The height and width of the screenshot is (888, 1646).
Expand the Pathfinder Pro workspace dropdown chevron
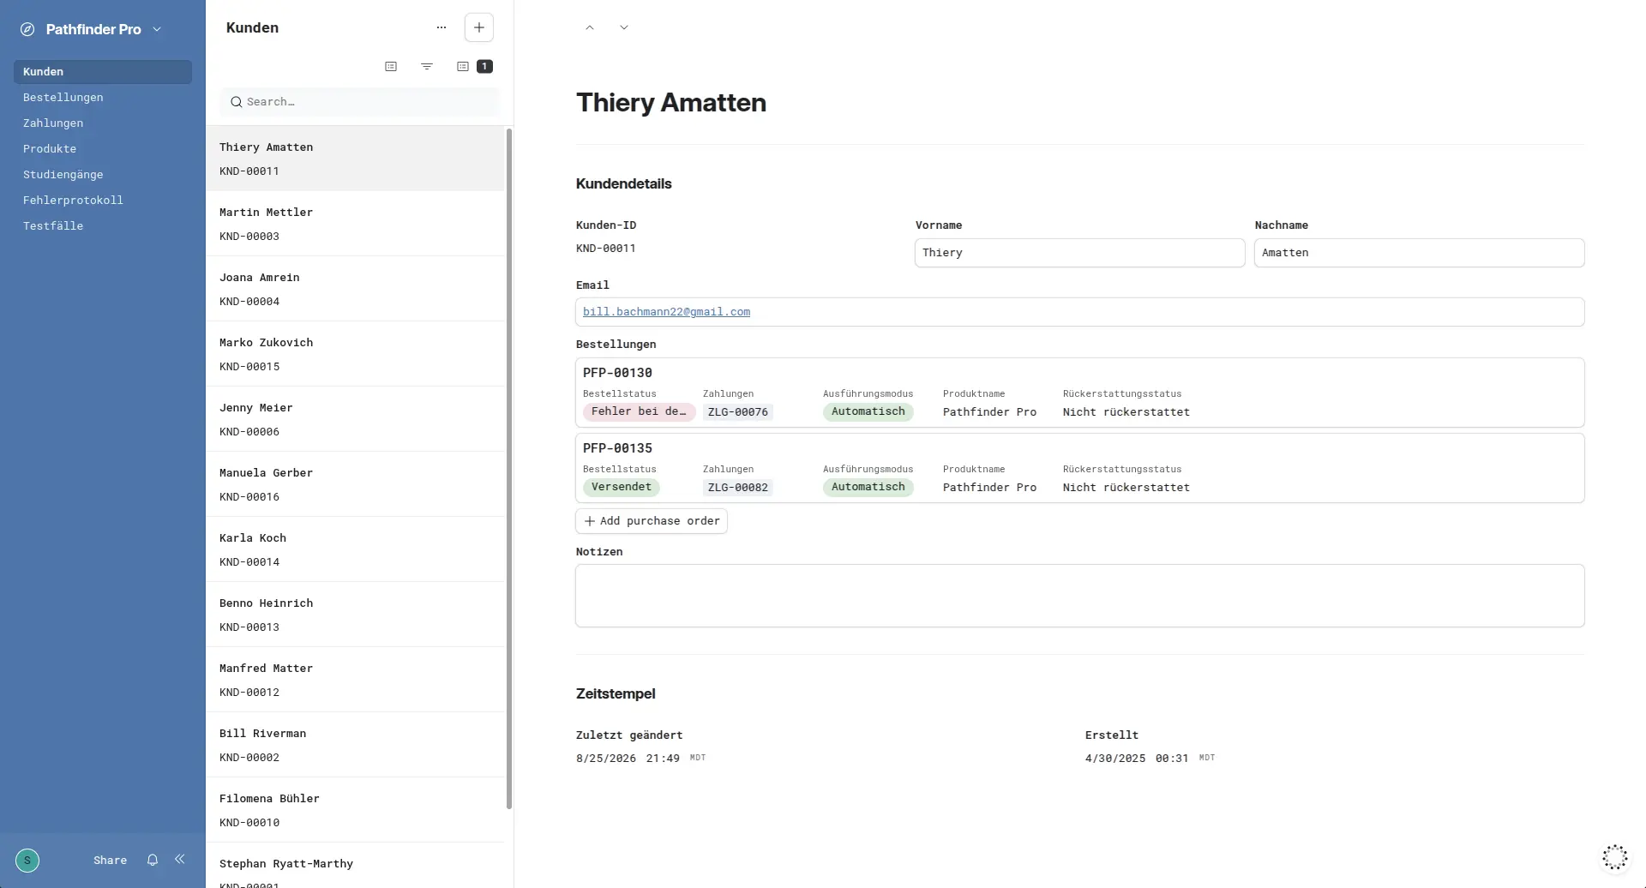point(157,29)
